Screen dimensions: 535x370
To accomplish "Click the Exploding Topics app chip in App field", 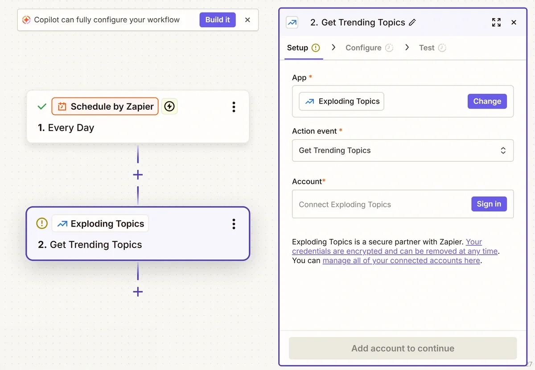I will 342,102.
